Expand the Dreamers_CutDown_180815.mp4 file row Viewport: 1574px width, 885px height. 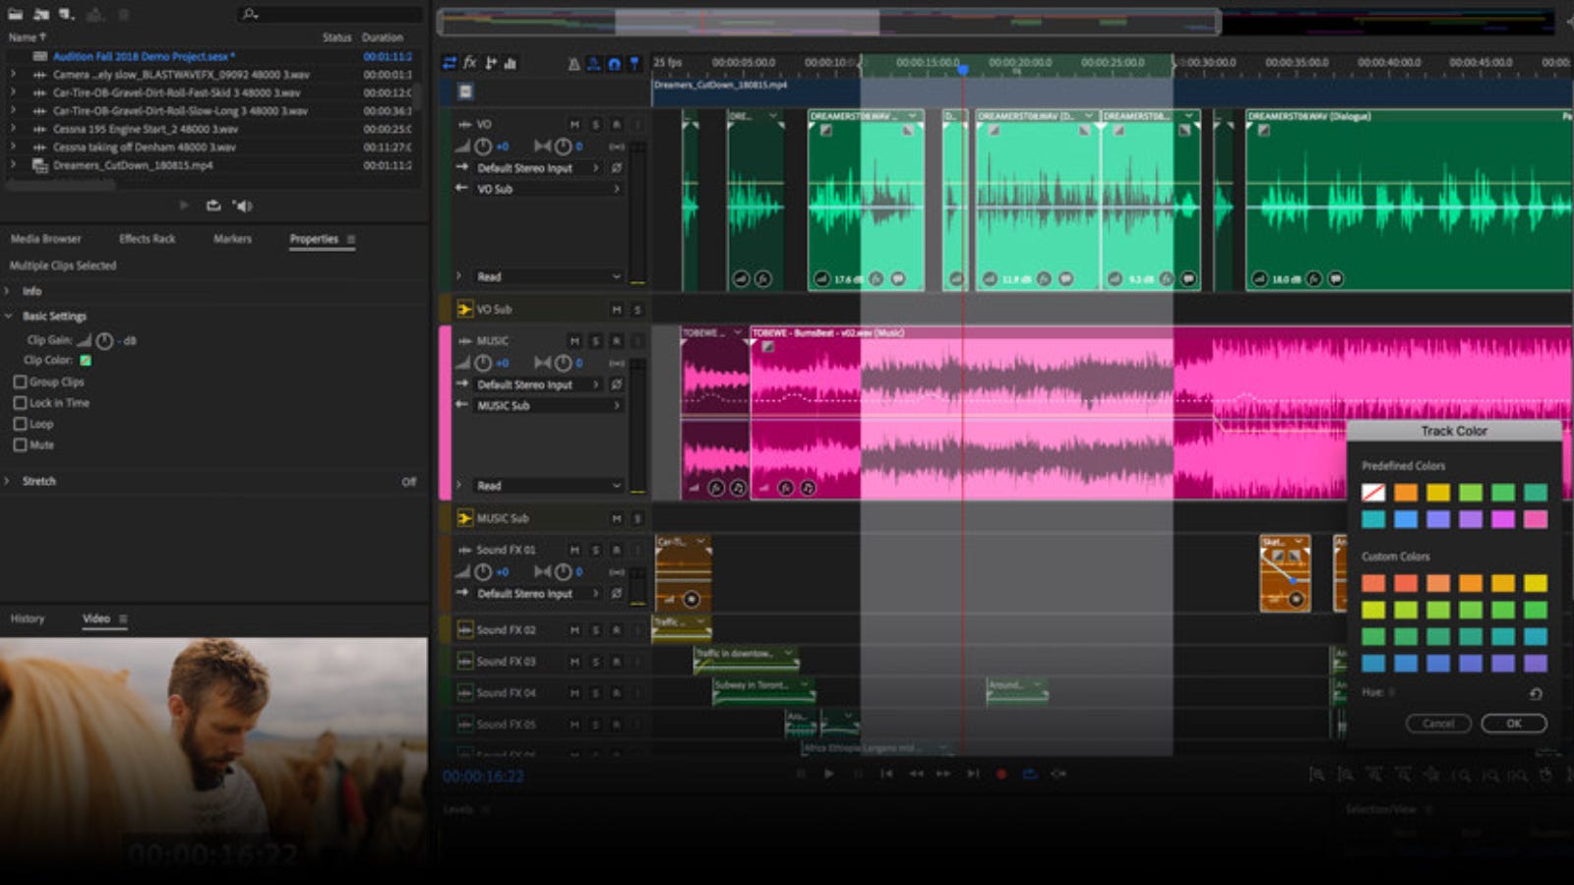[x=12, y=165]
